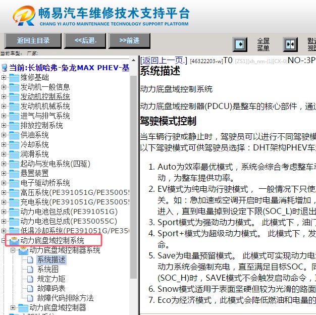Expand the 维修基础 folder

point(4,77)
